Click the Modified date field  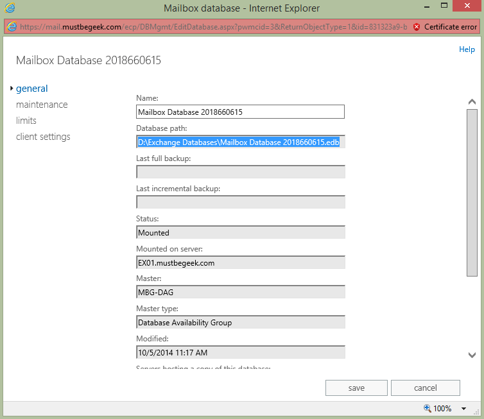(x=240, y=352)
